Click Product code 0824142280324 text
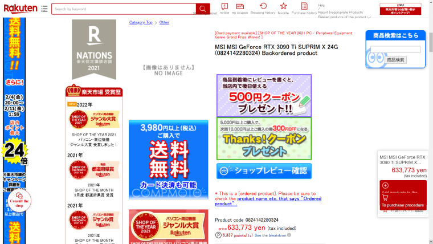The width and height of the screenshot is (433, 244). pyautogui.click(x=247, y=220)
